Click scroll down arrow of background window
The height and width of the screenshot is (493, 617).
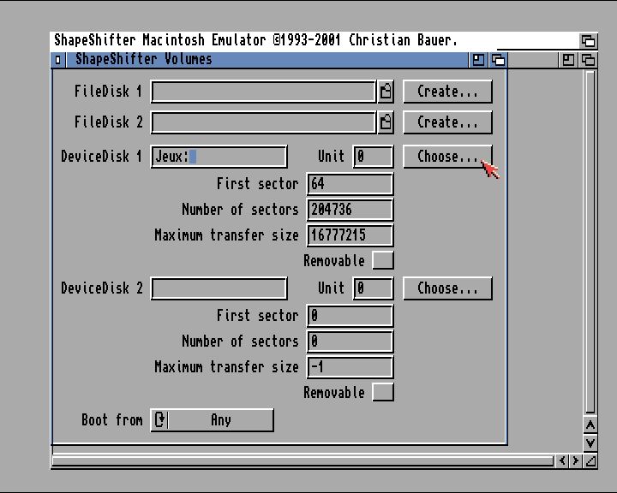pyautogui.click(x=590, y=443)
